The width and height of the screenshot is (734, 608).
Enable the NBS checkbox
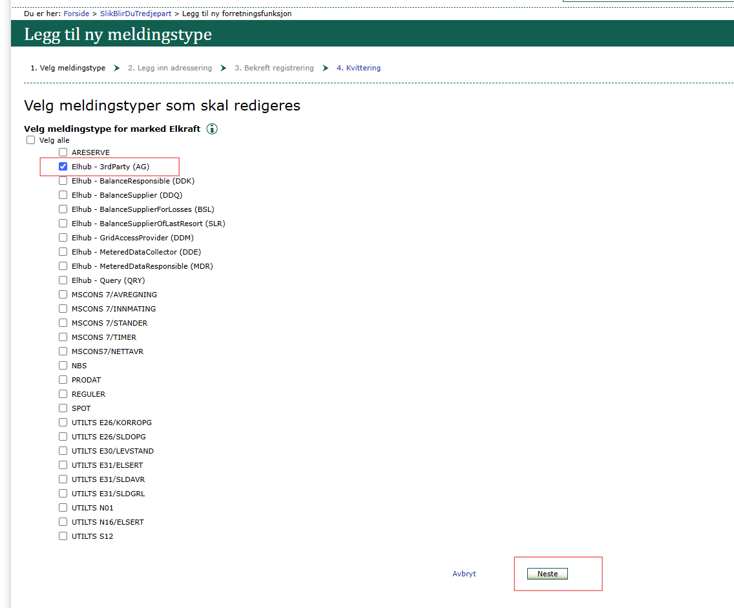click(x=63, y=365)
